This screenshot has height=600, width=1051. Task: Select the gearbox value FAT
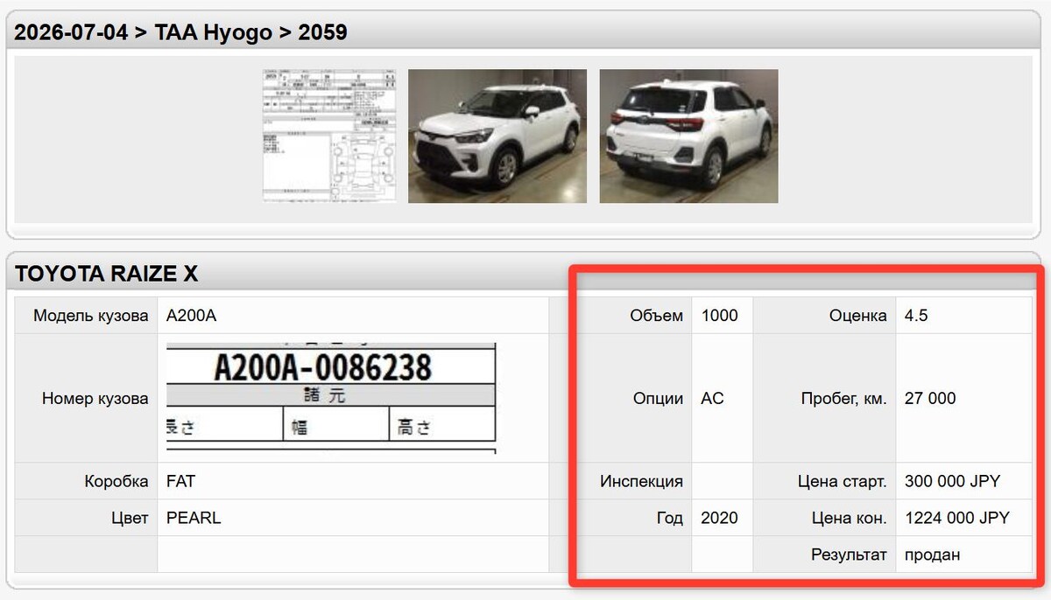(181, 481)
